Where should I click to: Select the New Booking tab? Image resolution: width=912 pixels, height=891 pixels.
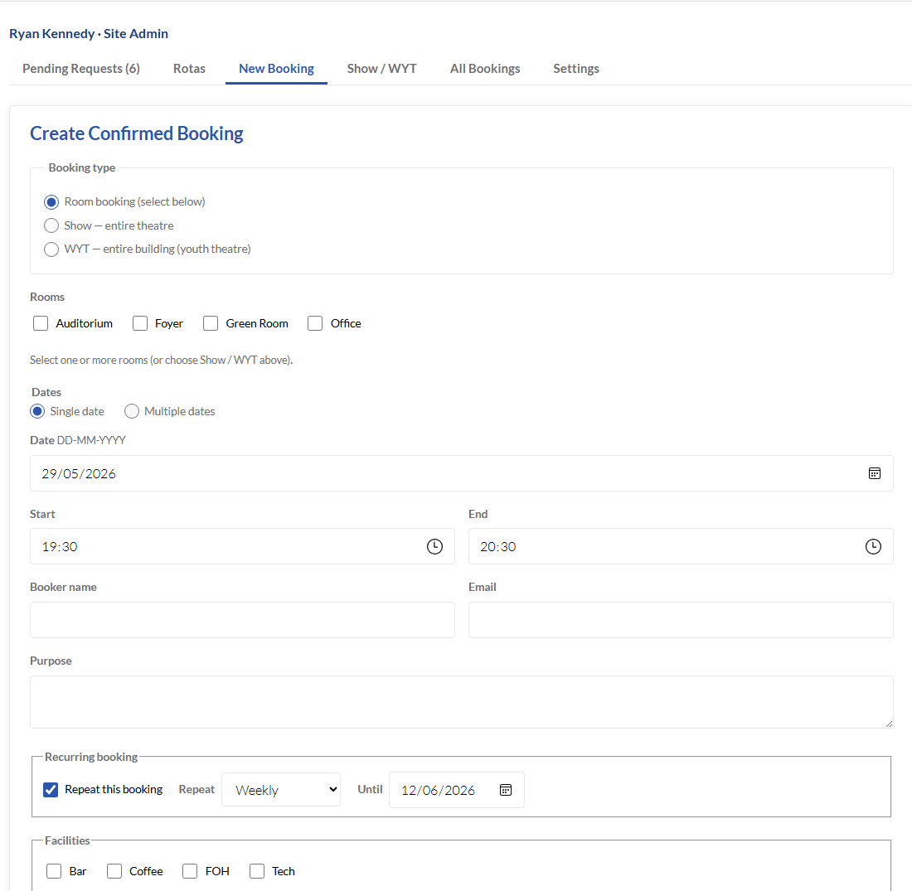coord(276,69)
